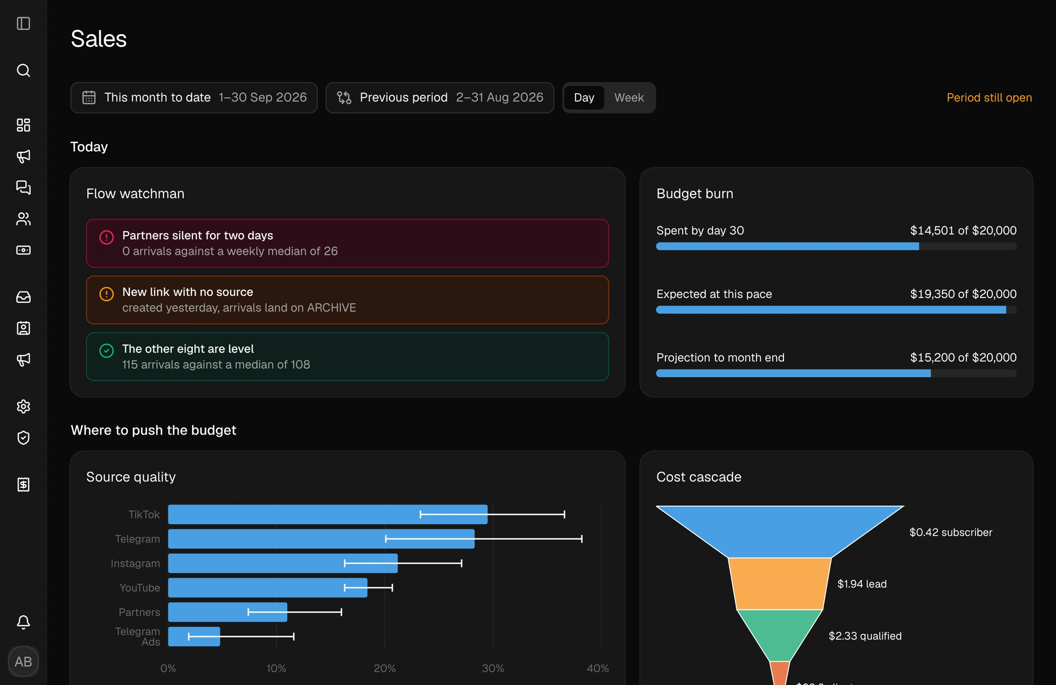Click the Telegram bar in Source quality chart
The width and height of the screenshot is (1056, 685).
(x=322, y=539)
